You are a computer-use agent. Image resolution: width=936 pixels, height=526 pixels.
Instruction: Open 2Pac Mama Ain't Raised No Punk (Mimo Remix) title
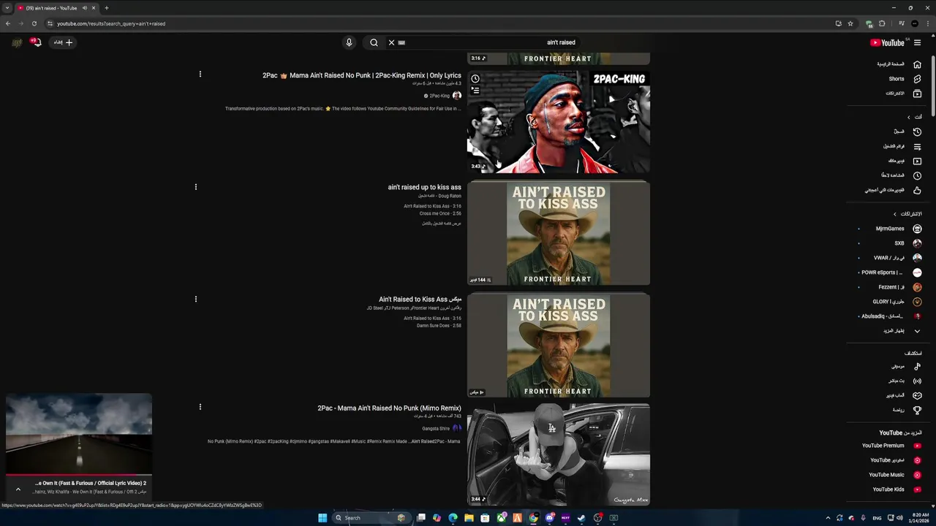[x=389, y=408]
